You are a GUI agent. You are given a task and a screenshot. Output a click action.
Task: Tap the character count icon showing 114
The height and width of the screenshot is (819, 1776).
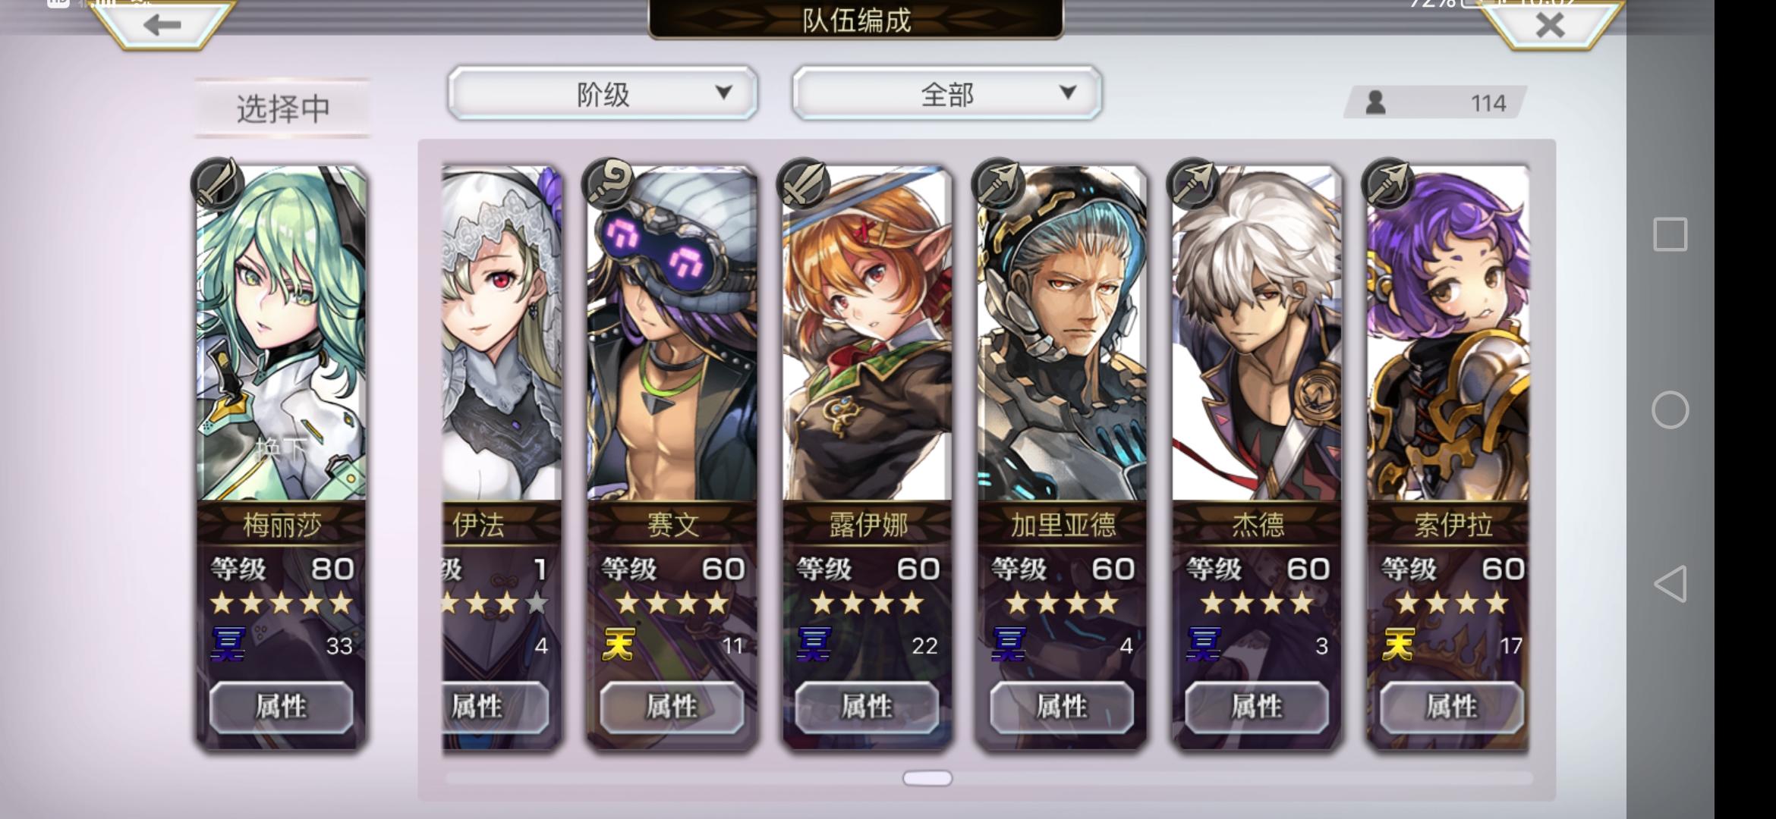pos(1376,102)
